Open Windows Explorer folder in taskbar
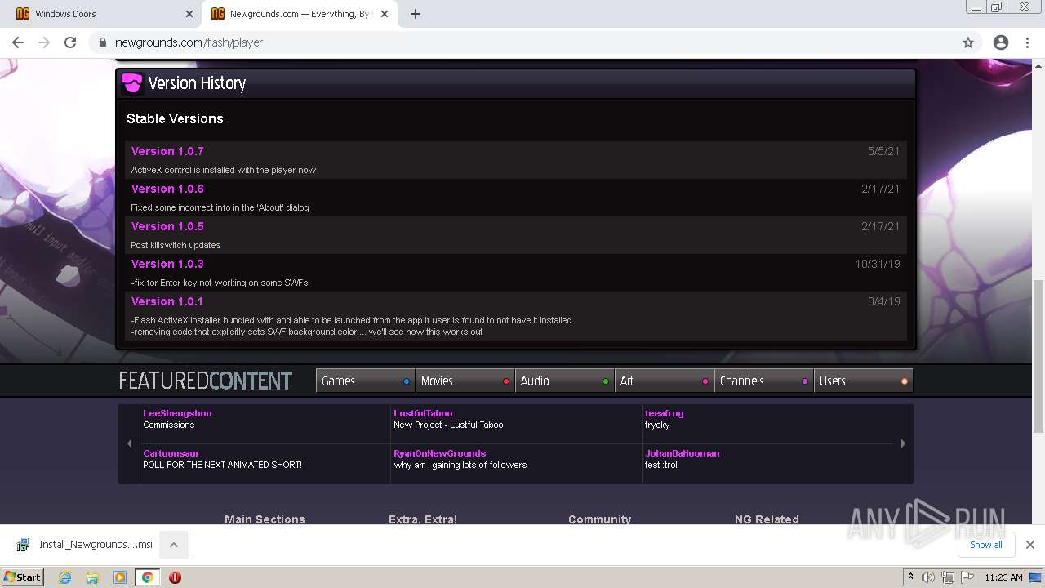The width and height of the screenshot is (1045, 588). pyautogui.click(x=92, y=577)
